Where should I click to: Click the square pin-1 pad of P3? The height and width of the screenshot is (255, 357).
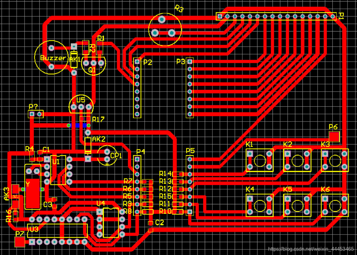190,61
